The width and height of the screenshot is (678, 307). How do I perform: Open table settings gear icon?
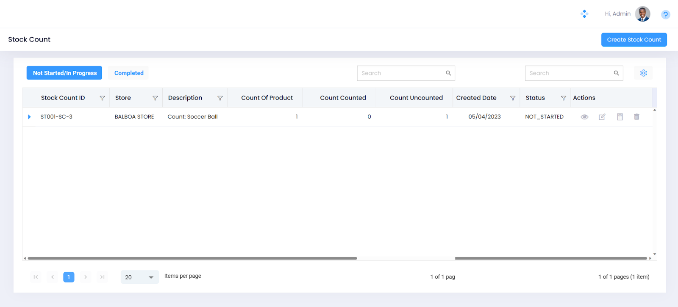(x=643, y=73)
